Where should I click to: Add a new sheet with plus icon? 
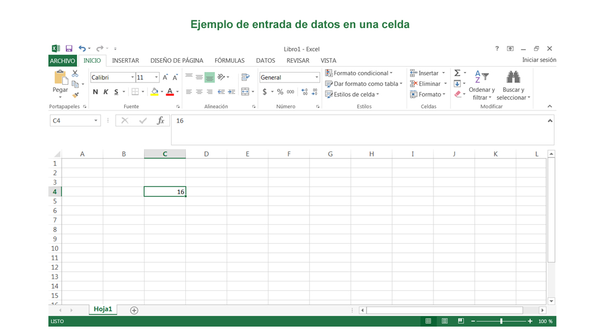click(134, 310)
